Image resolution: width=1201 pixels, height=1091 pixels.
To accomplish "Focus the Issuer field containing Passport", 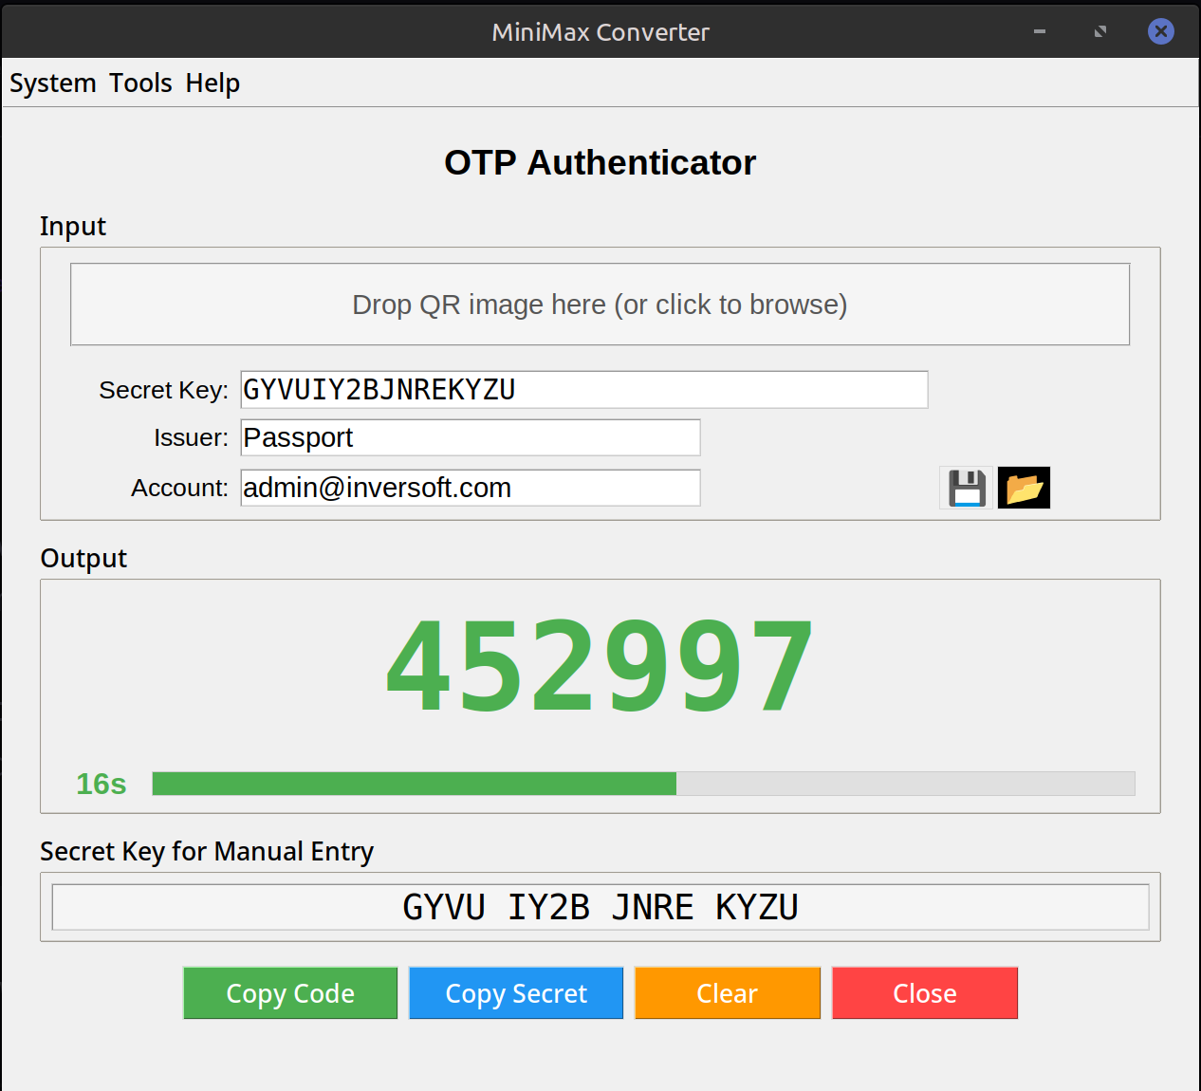I will [x=471, y=437].
